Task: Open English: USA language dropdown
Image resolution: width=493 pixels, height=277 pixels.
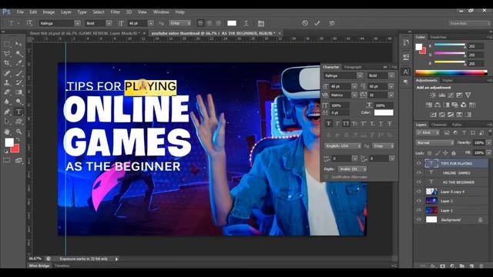Action: (x=343, y=146)
